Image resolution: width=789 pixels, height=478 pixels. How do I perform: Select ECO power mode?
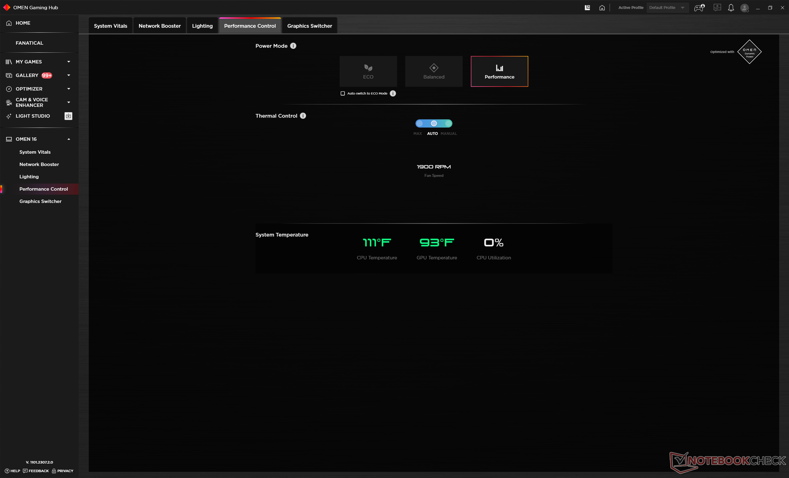(368, 71)
